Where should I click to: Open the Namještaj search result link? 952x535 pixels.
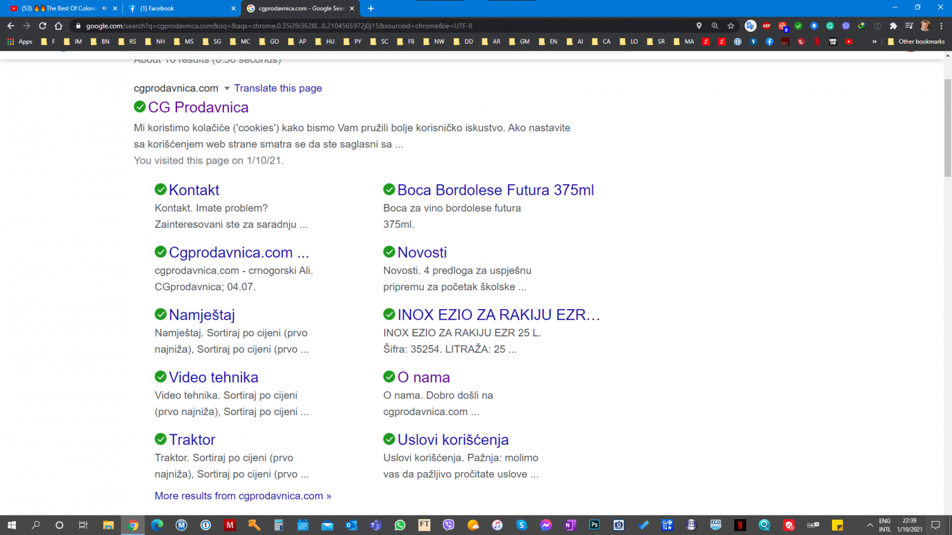click(x=202, y=315)
